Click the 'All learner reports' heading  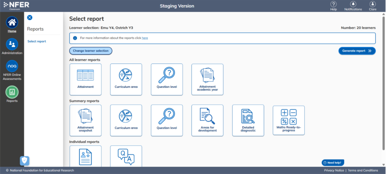click(x=85, y=60)
